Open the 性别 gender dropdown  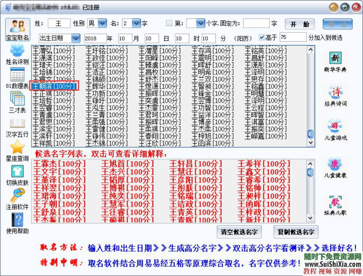(101, 23)
